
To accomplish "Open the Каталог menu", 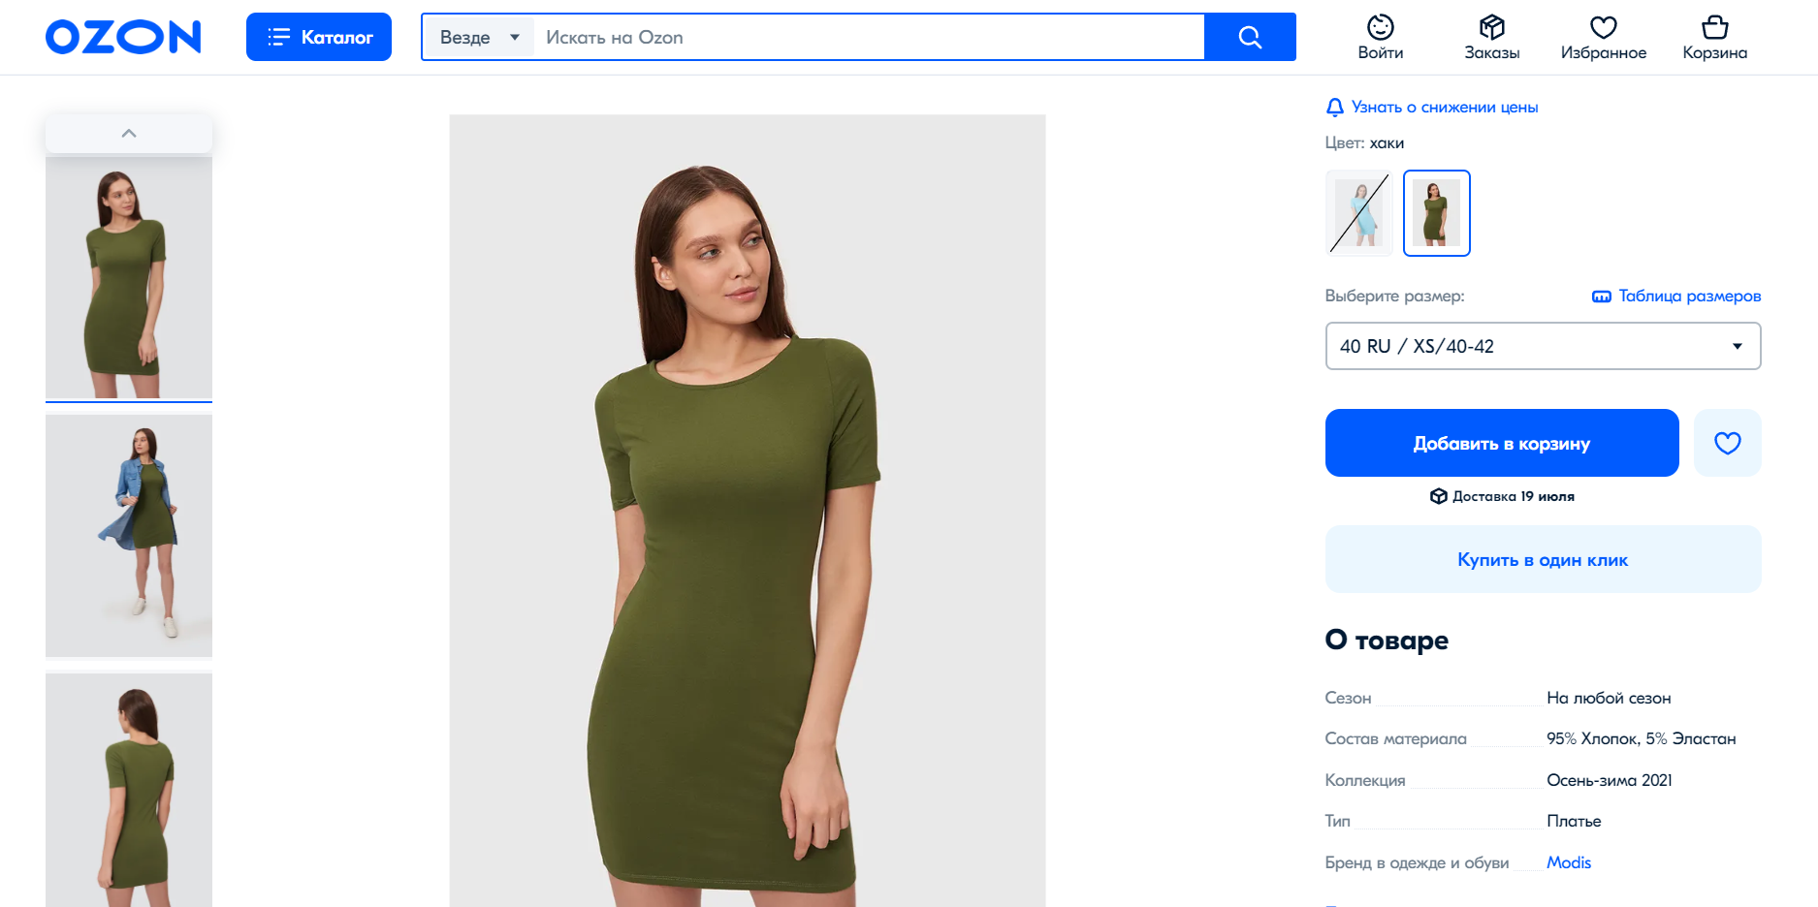I will point(319,37).
